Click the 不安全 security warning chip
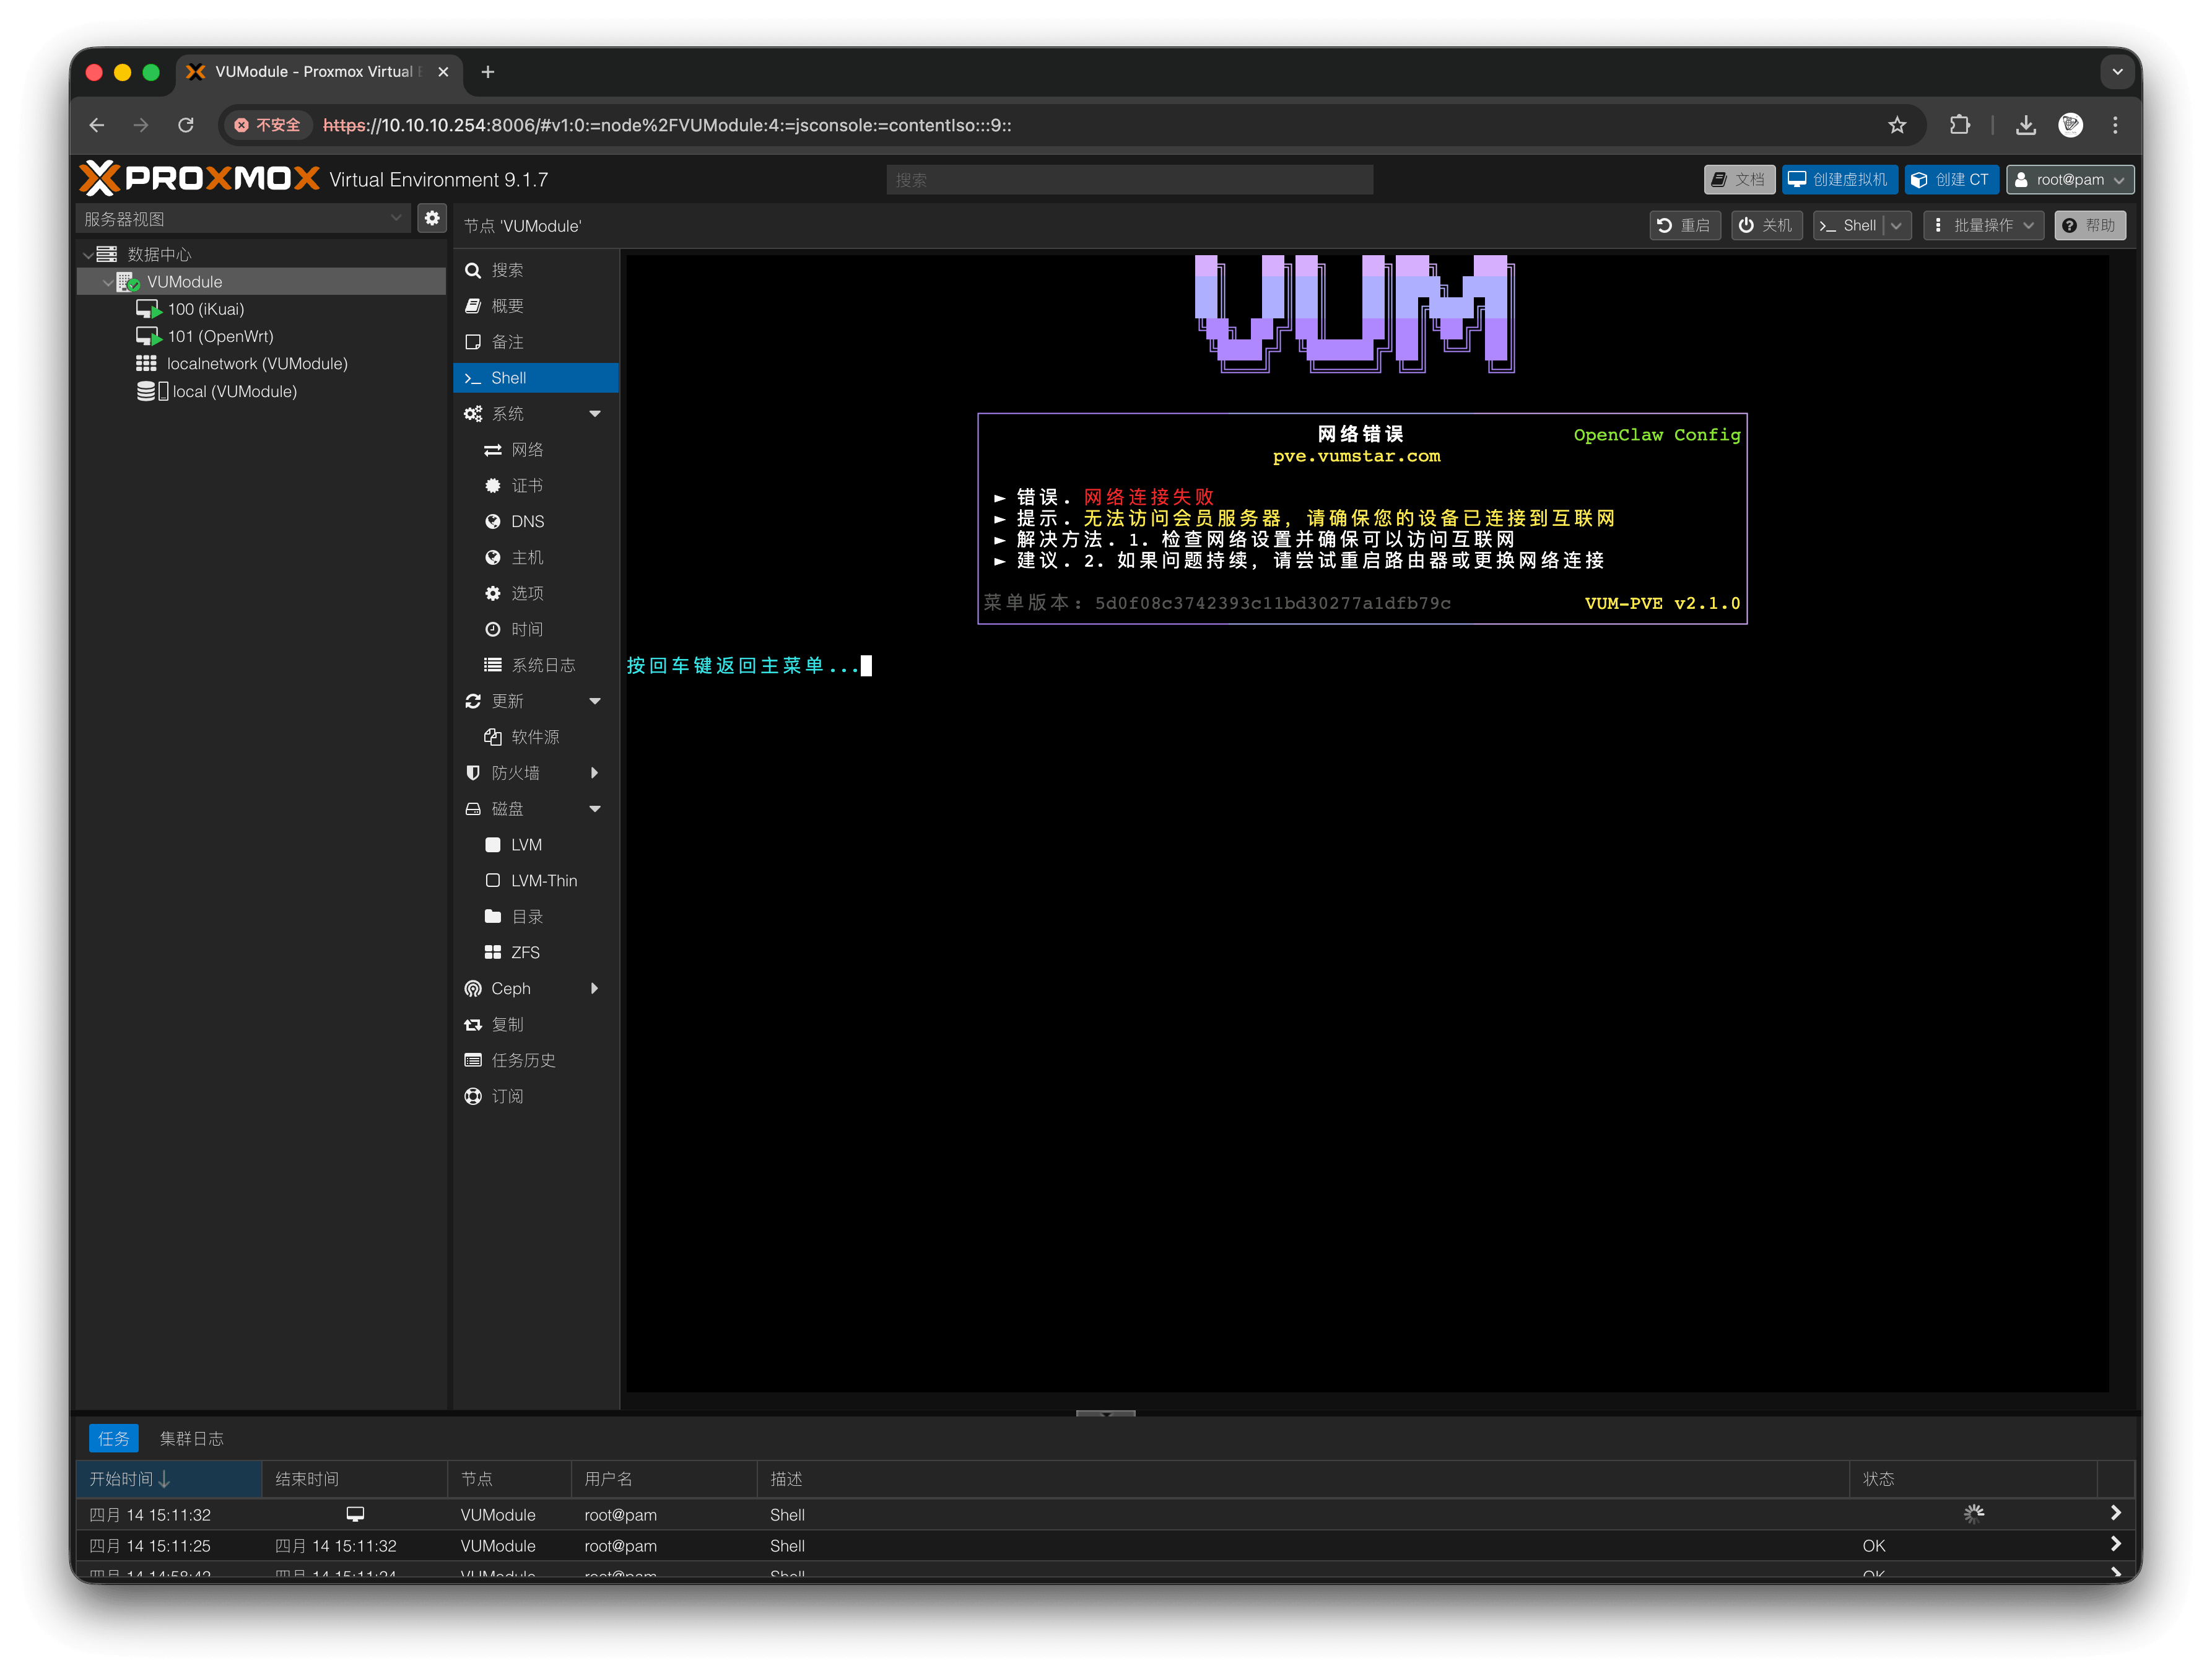This screenshot has height=1676, width=2212. (267, 125)
